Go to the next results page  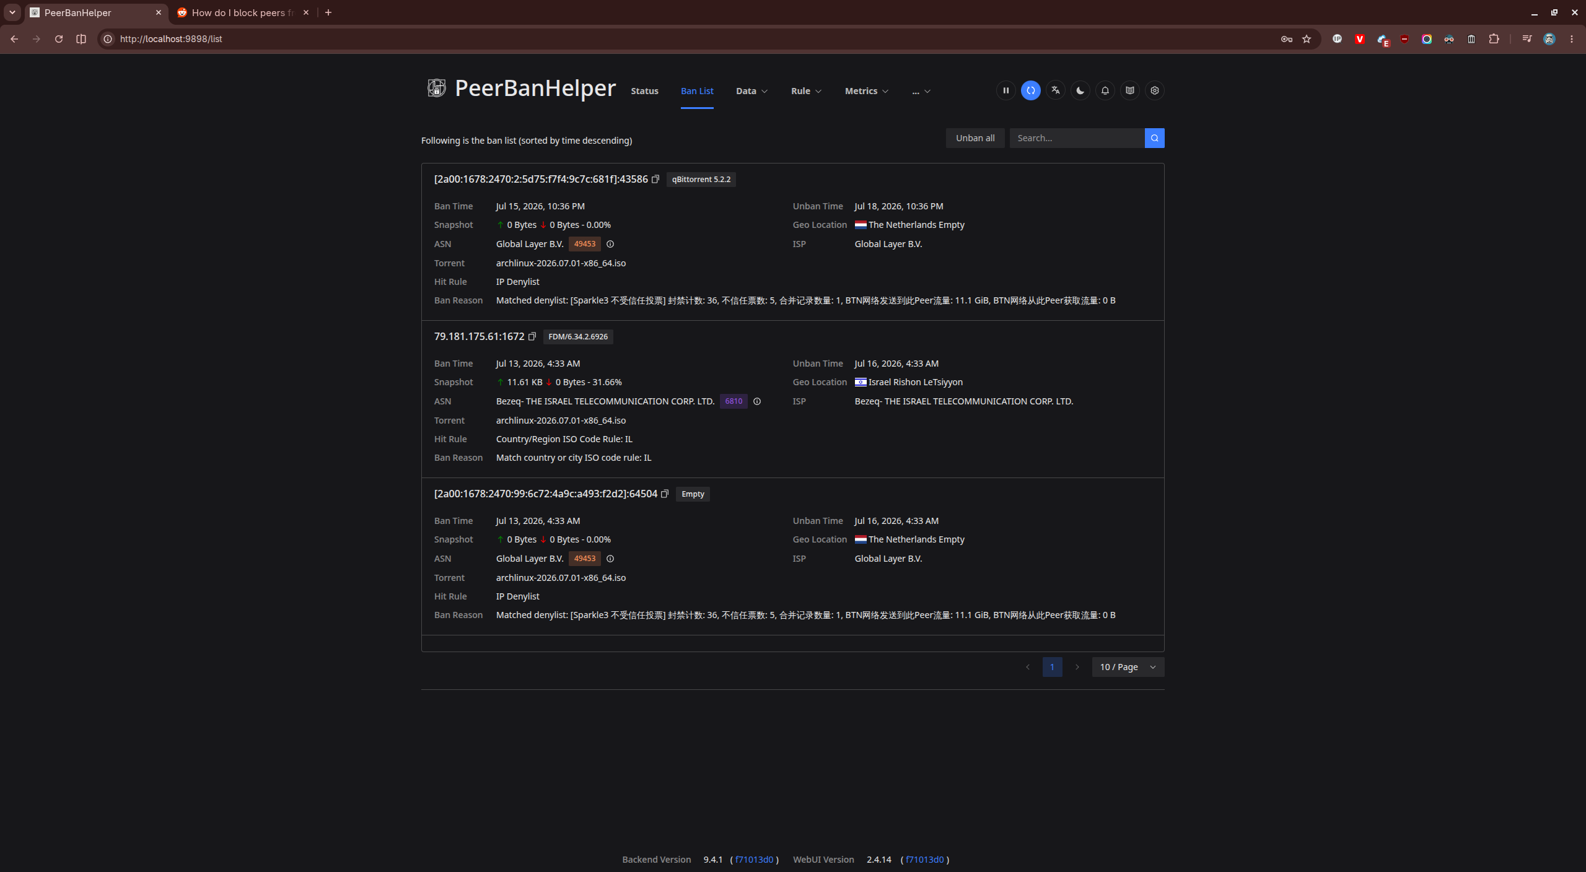[1077, 667]
